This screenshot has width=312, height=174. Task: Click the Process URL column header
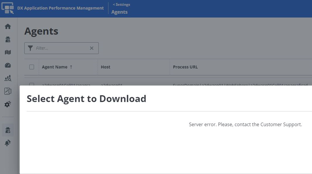(x=185, y=67)
